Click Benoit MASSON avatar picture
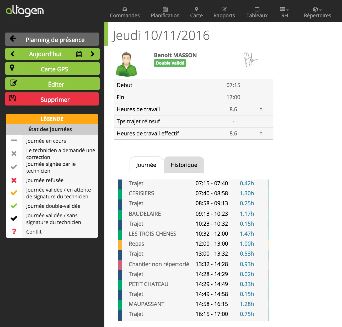 click(126, 64)
